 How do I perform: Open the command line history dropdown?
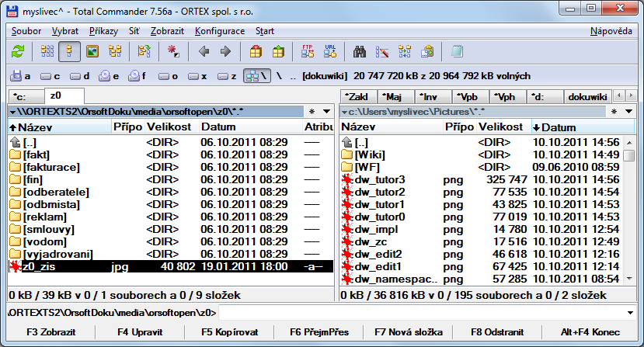pos(632,312)
